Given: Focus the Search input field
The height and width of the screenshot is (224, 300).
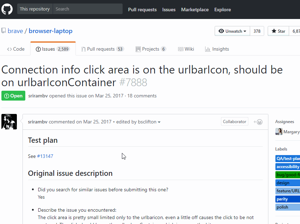Looking at the screenshot, I should pyautogui.click(x=87, y=9).
